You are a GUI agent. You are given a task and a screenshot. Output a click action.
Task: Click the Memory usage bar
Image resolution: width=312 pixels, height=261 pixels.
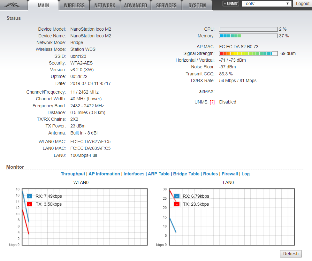(248, 36)
